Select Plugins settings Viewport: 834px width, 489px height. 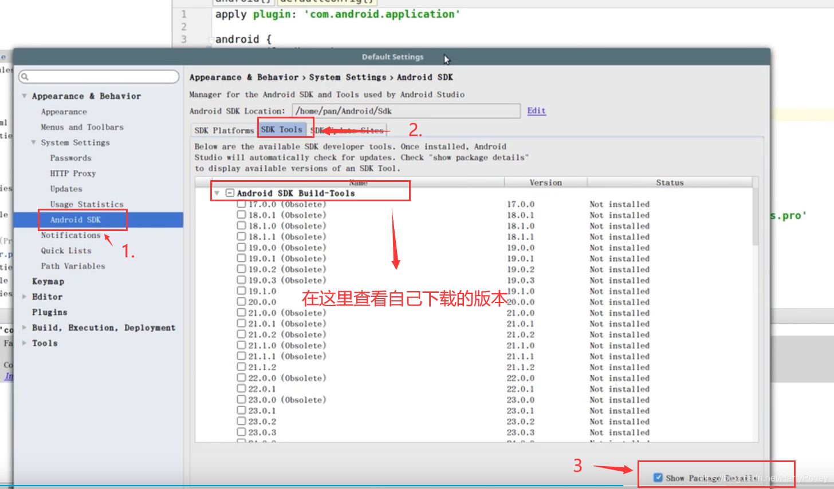(49, 312)
